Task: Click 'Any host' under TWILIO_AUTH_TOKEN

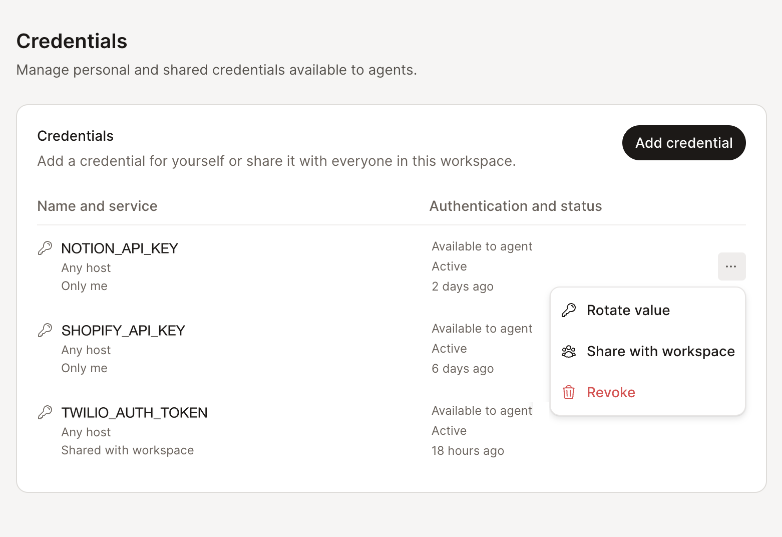Action: tap(86, 432)
